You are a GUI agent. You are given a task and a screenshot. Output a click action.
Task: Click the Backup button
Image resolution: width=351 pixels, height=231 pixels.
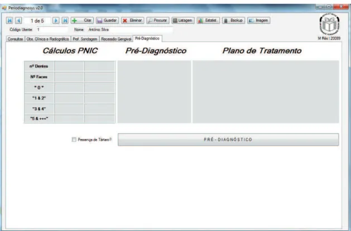pos(233,21)
